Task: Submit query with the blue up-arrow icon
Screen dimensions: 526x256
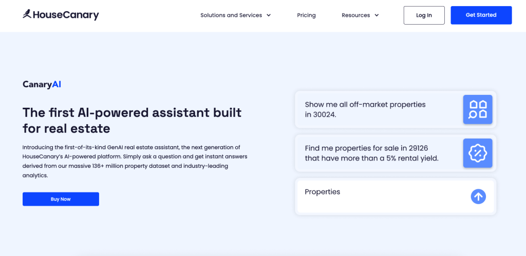Action: [478, 196]
